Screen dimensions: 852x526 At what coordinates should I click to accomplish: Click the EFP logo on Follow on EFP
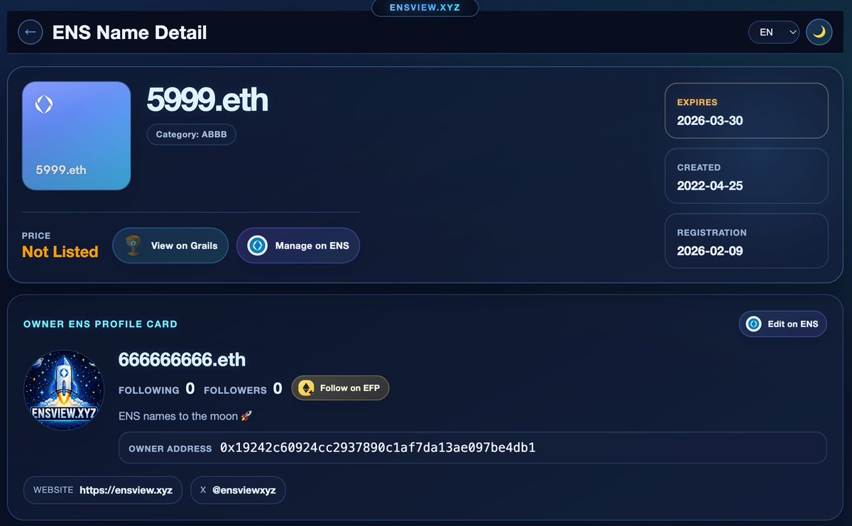pyautogui.click(x=307, y=388)
